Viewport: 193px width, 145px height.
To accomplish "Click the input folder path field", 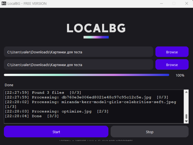I will (79, 52).
